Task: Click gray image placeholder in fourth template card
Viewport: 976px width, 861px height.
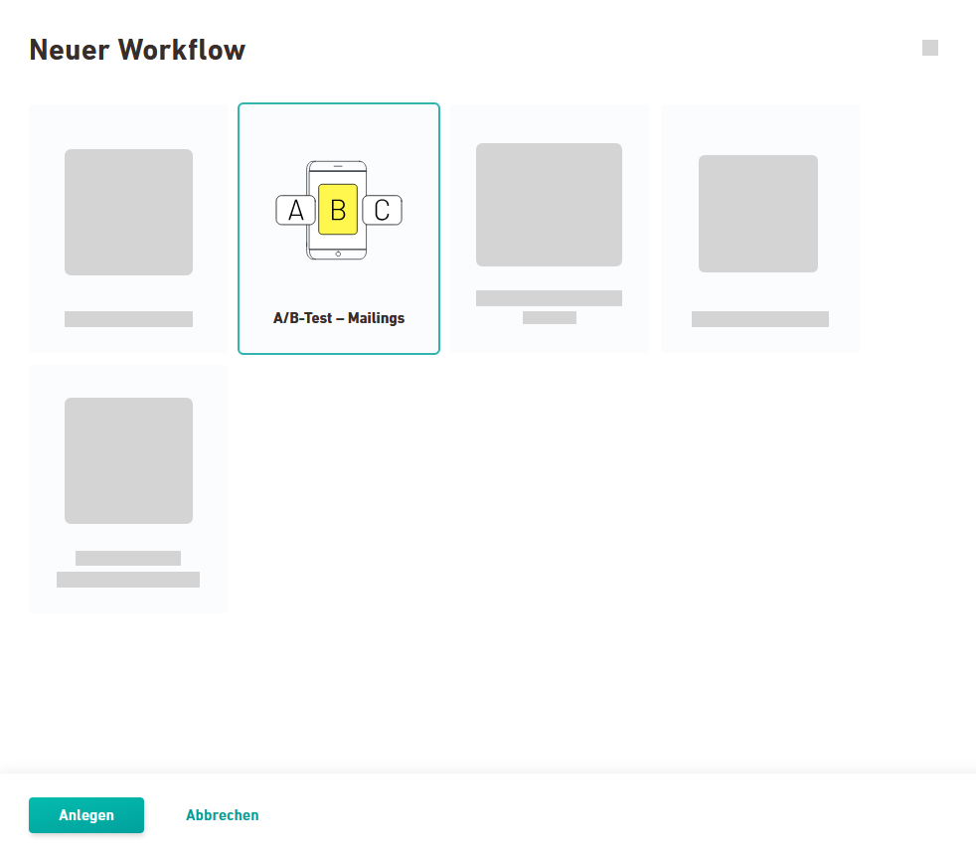Action: pos(757,214)
